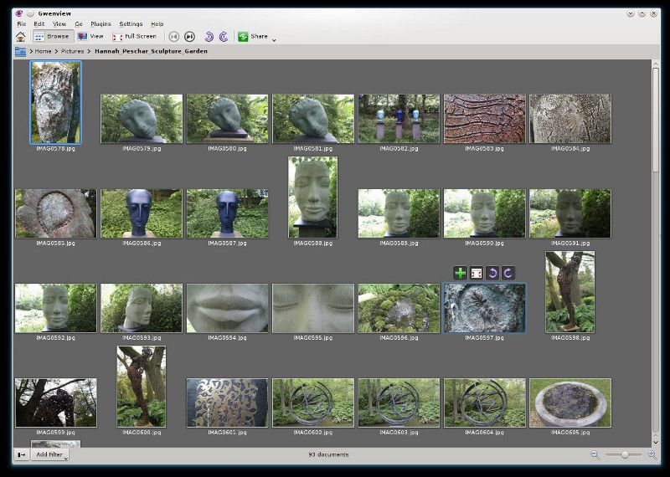Select the IMAG0582.jpg three heads thumbnail
The width and height of the screenshot is (670, 477).
pos(399,119)
